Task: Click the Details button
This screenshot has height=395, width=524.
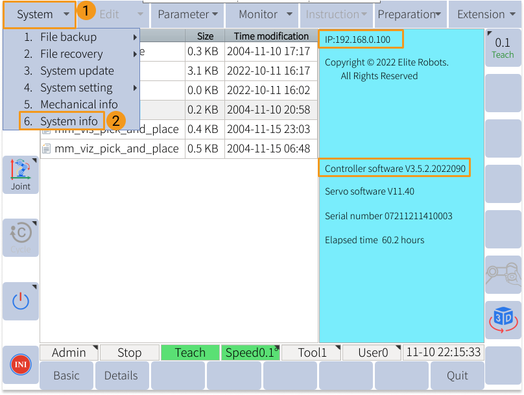Action: click(x=122, y=376)
